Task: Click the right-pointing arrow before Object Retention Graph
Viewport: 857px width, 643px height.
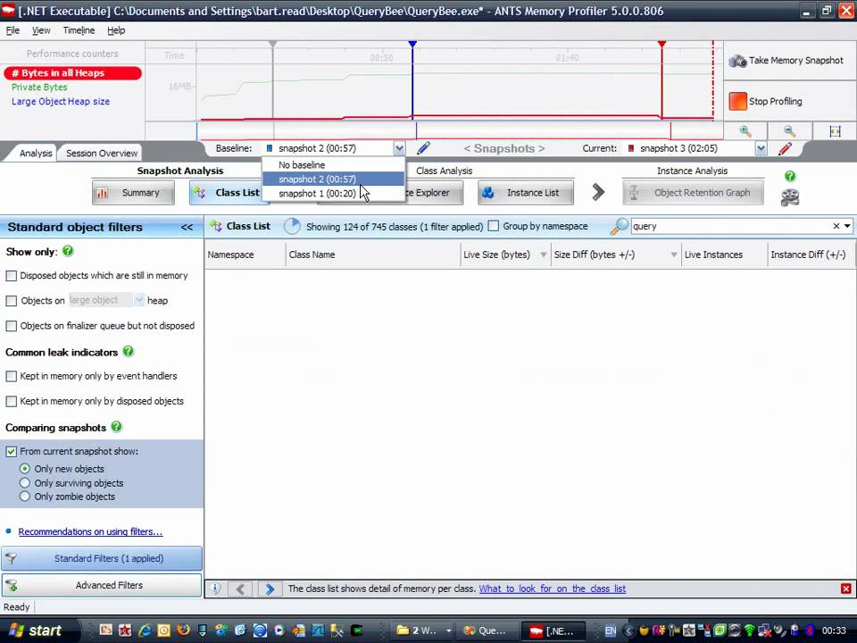Action: pyautogui.click(x=598, y=192)
